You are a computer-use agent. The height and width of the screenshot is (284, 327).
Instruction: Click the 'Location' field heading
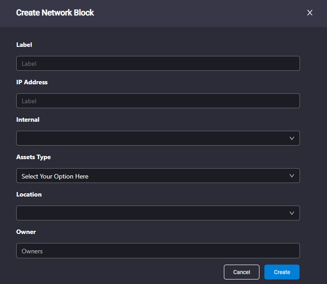point(29,194)
